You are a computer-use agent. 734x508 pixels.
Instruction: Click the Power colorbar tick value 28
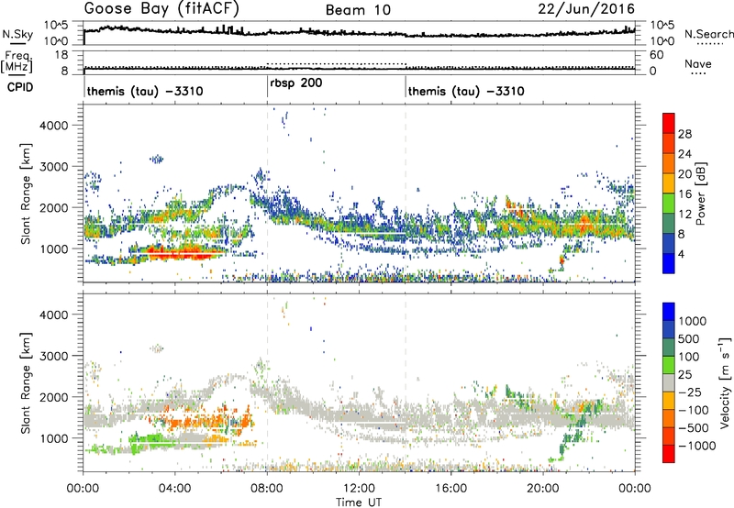click(684, 134)
